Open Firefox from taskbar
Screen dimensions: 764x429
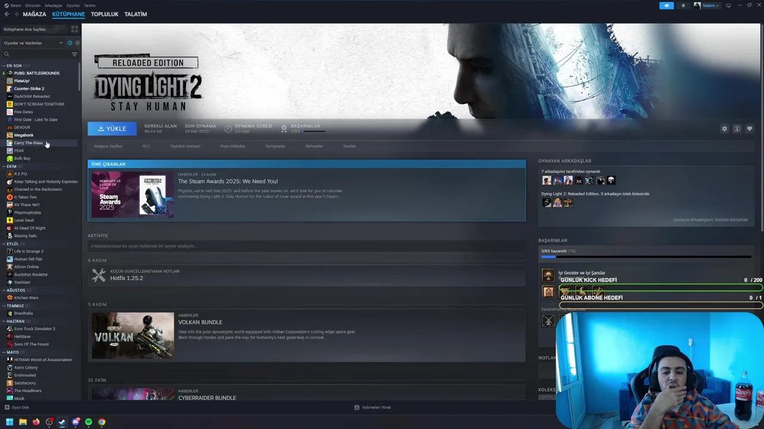coord(36,422)
